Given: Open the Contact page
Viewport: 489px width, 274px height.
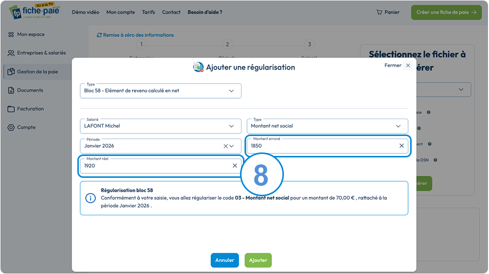Looking at the screenshot, I should [171, 12].
